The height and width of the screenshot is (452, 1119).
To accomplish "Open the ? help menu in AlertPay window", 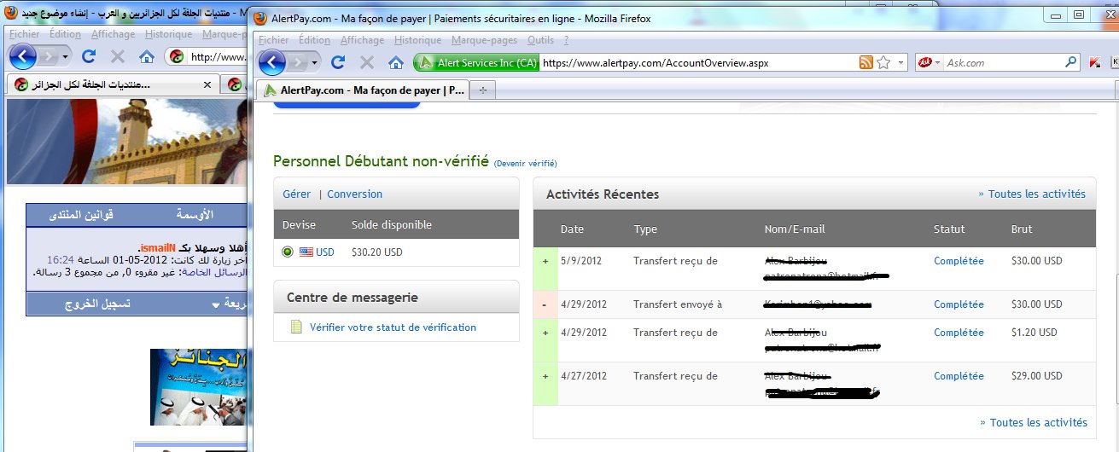I will pyautogui.click(x=566, y=39).
